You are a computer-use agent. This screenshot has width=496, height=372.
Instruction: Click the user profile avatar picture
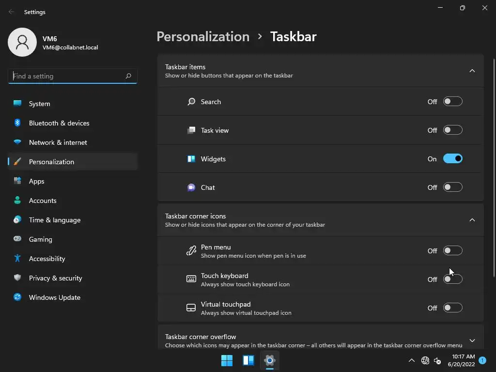pos(22,42)
